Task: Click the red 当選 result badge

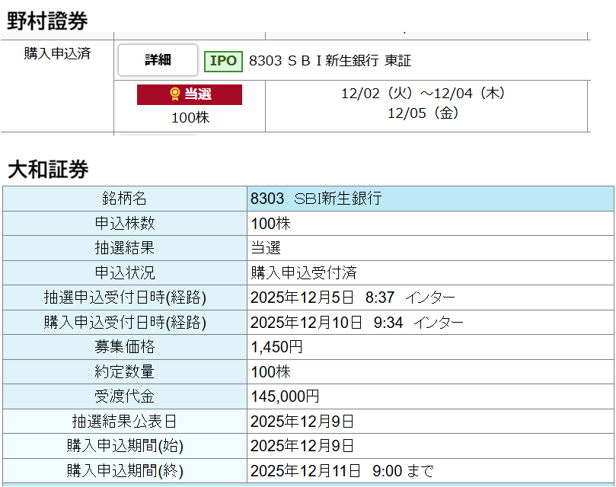Action: [x=190, y=94]
